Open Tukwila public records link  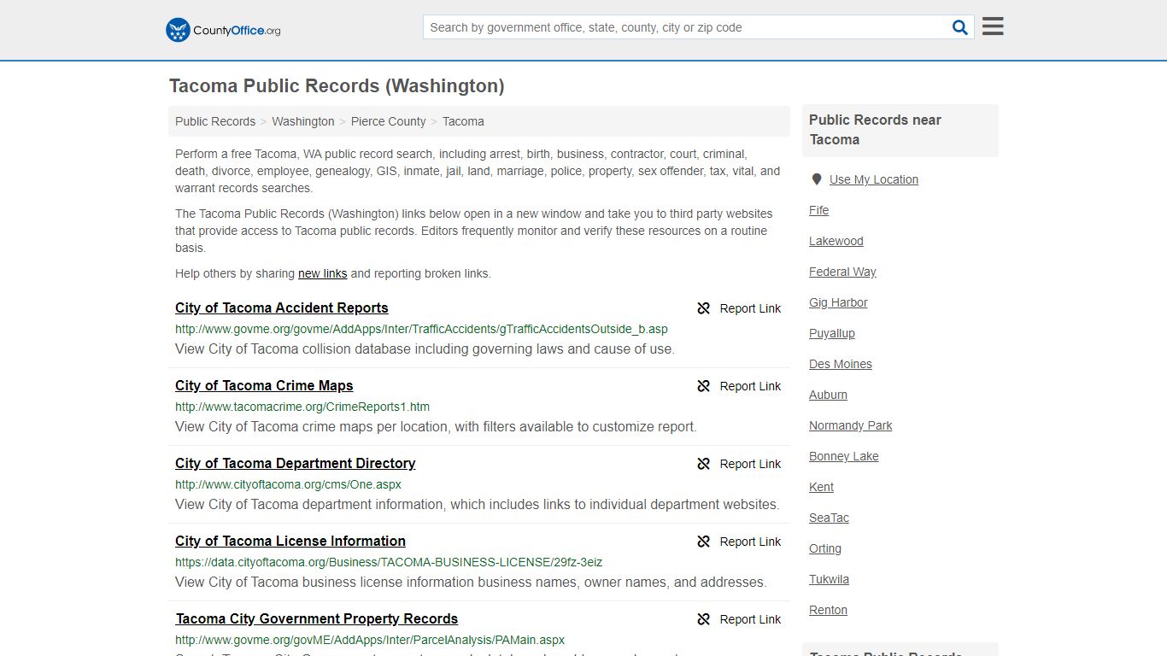[x=829, y=579]
